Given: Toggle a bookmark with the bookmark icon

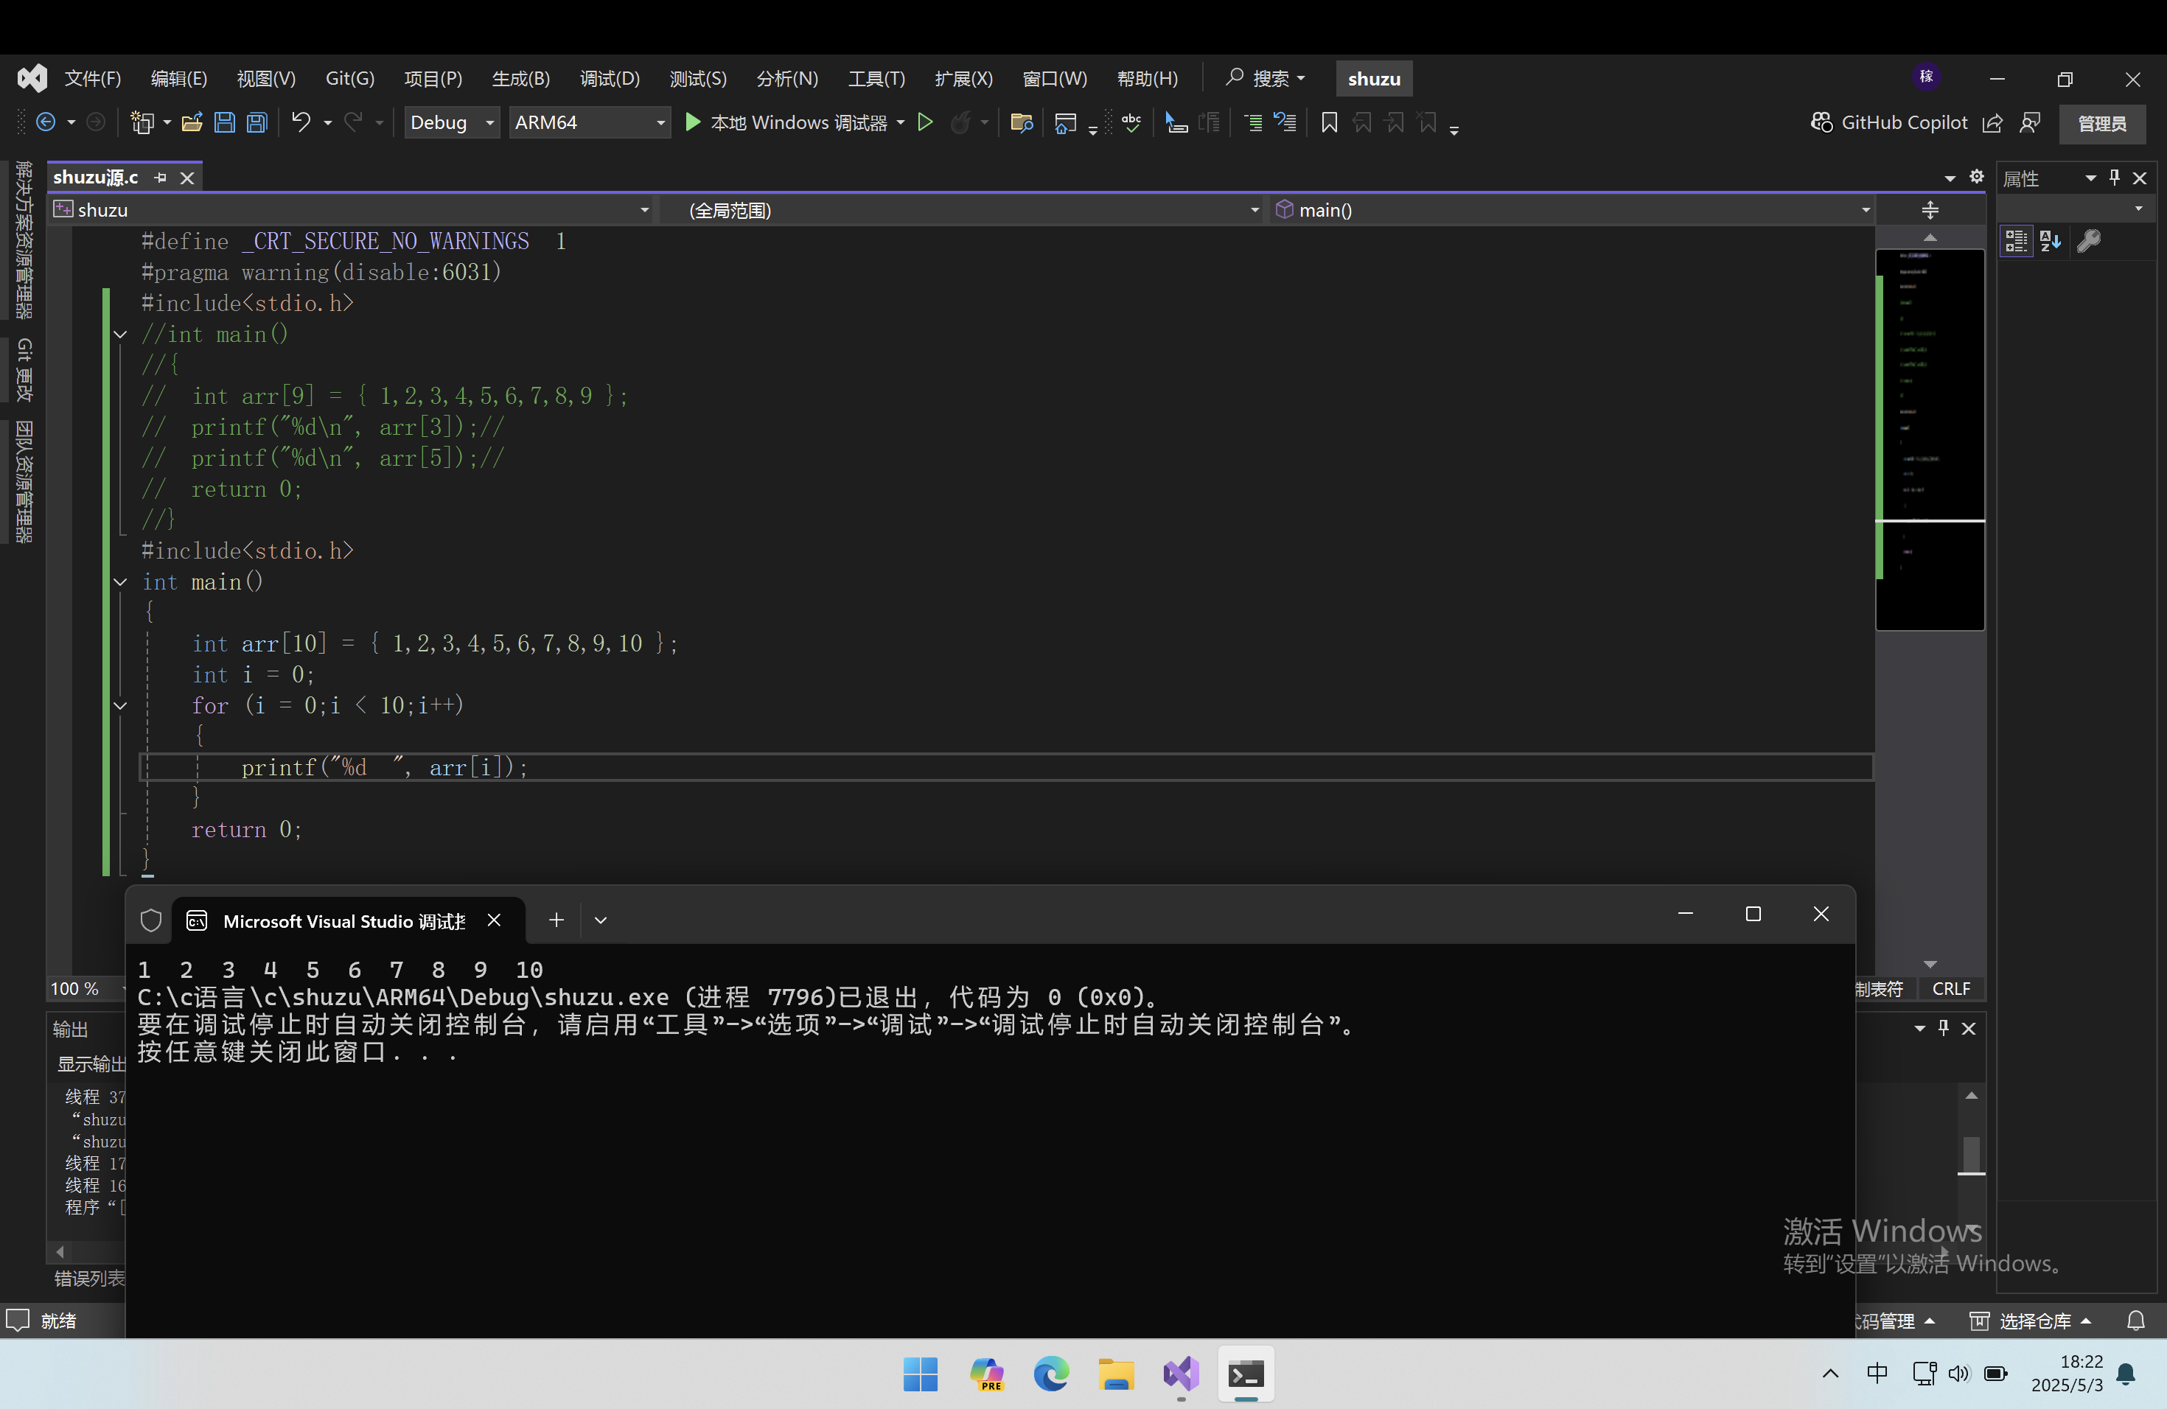Looking at the screenshot, I should coord(1330,122).
